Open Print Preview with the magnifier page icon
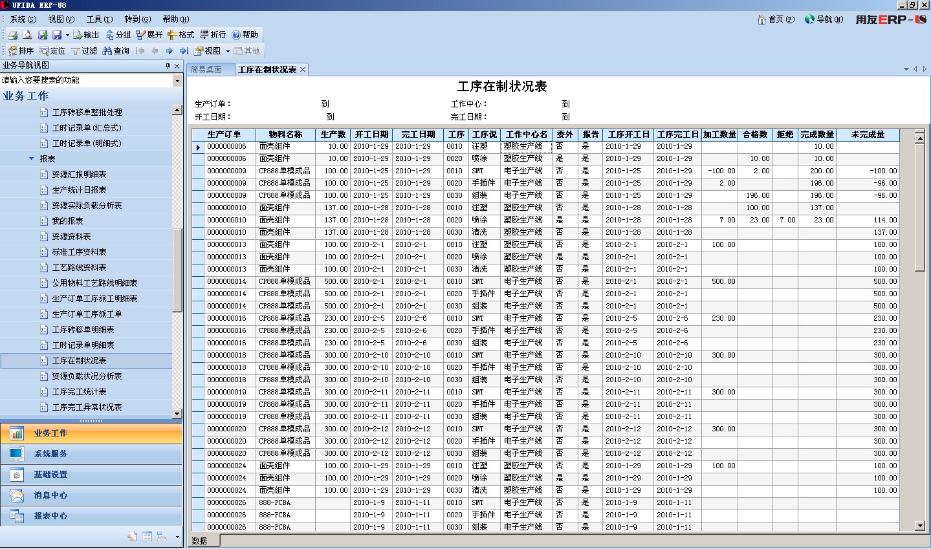The image size is (931, 549). click(27, 35)
